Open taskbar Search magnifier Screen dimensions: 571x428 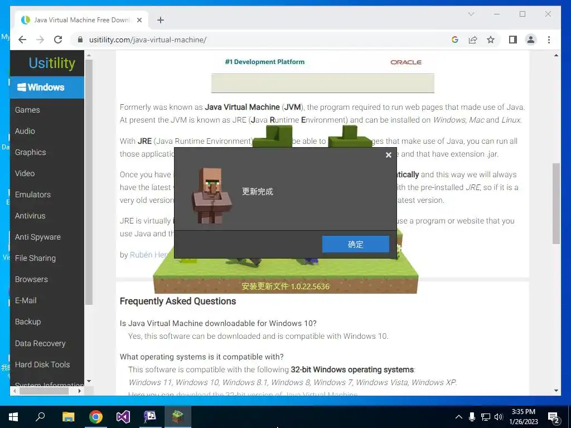40,416
